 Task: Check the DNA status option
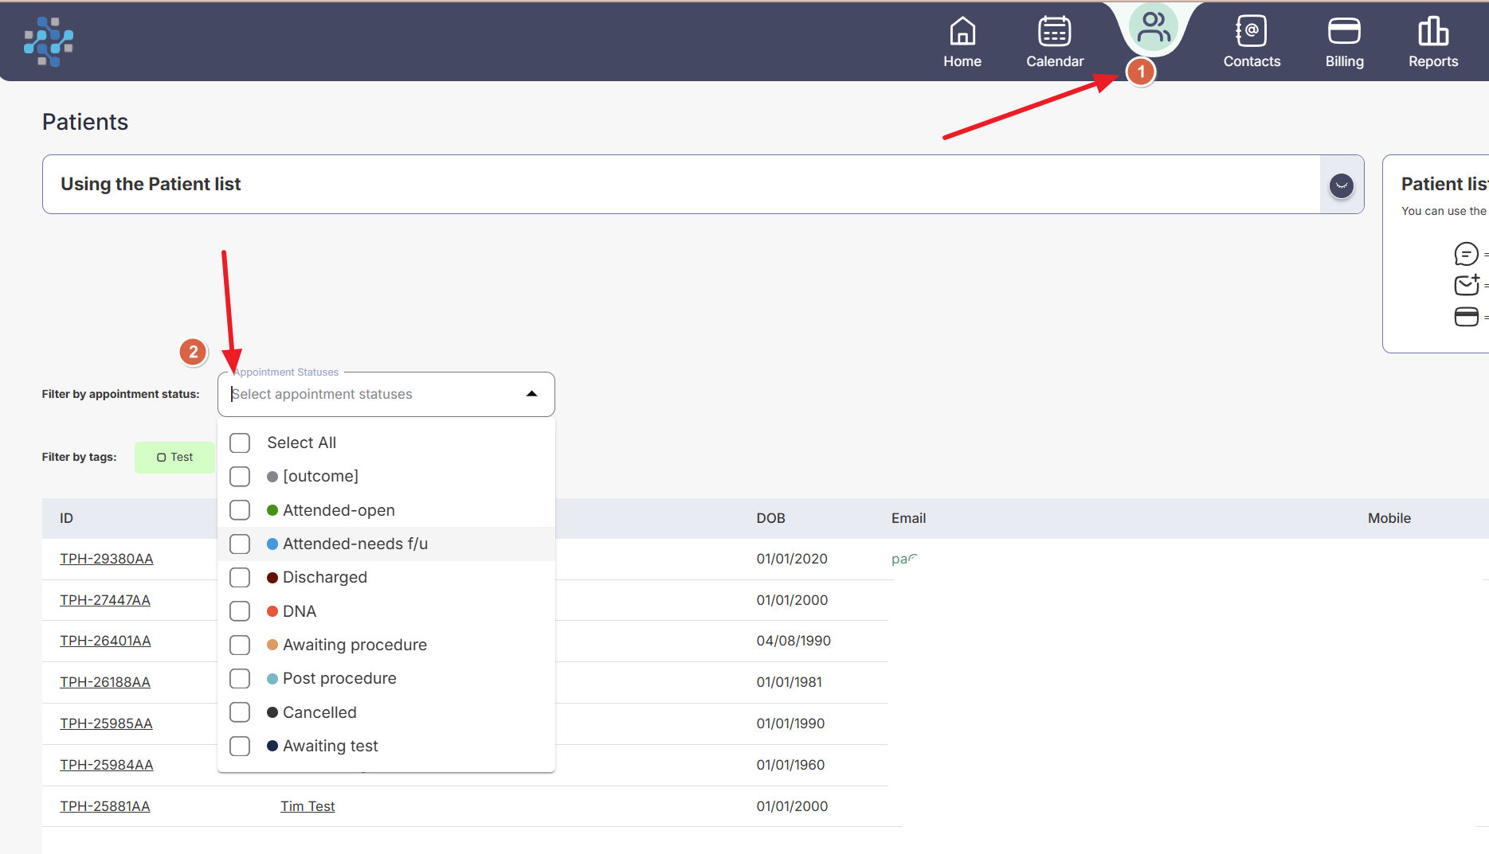(x=240, y=611)
